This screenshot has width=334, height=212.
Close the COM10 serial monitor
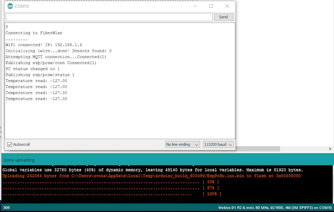[227, 6]
